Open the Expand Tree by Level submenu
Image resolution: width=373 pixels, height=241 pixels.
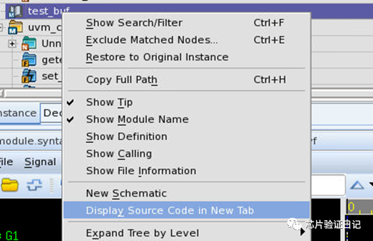coord(142,233)
